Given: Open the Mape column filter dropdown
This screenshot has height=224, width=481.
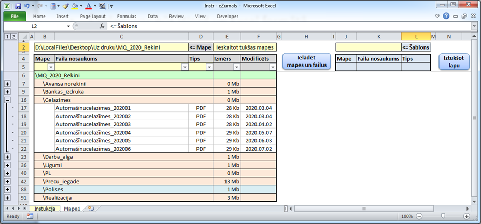Looking at the screenshot, I should pos(51,67).
